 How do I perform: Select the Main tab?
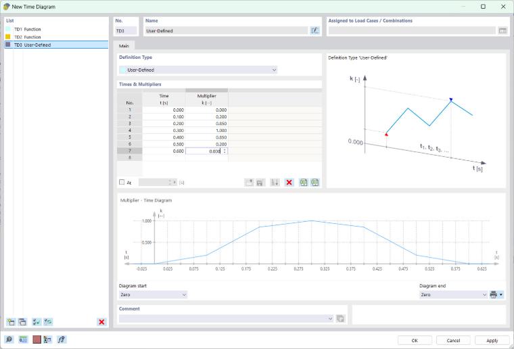tap(124, 46)
